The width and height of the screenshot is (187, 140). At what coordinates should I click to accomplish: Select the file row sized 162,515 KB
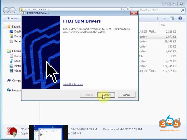(x=158, y=71)
